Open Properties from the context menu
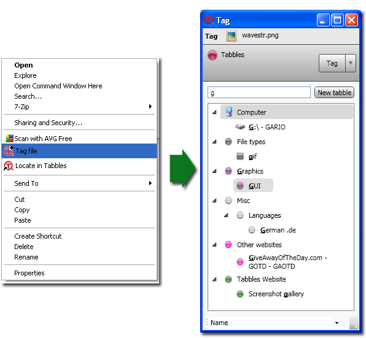The width and height of the screenshot is (366, 338). point(29,273)
